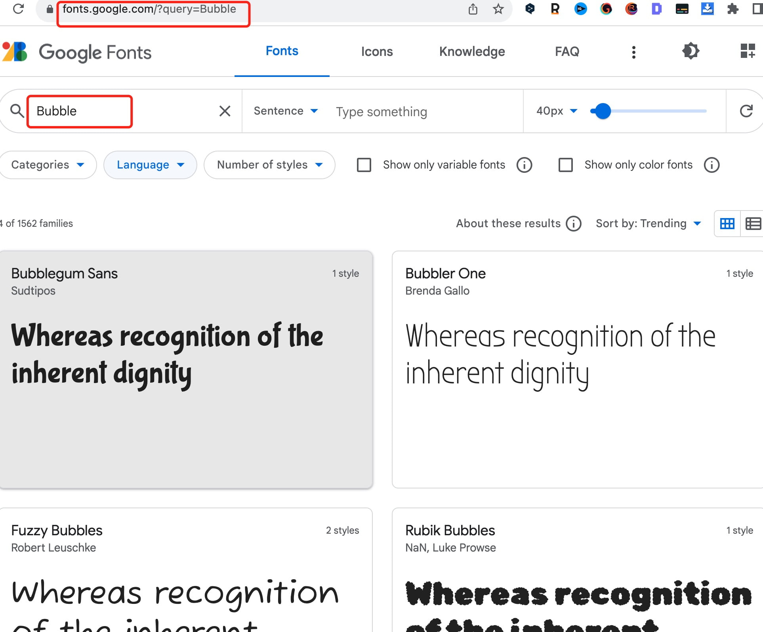Viewport: 763px width, 632px height.
Task: Open the Rubik Bubbles font card
Action: tap(577, 570)
